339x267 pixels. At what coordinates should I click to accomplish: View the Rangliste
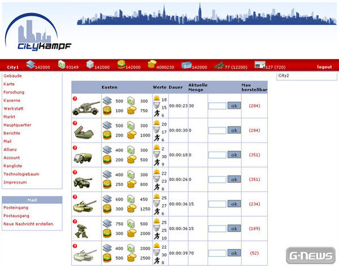pyautogui.click(x=13, y=166)
